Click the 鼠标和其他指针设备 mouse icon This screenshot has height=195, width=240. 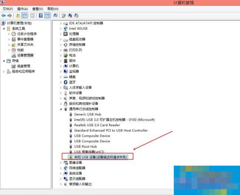point(66,103)
